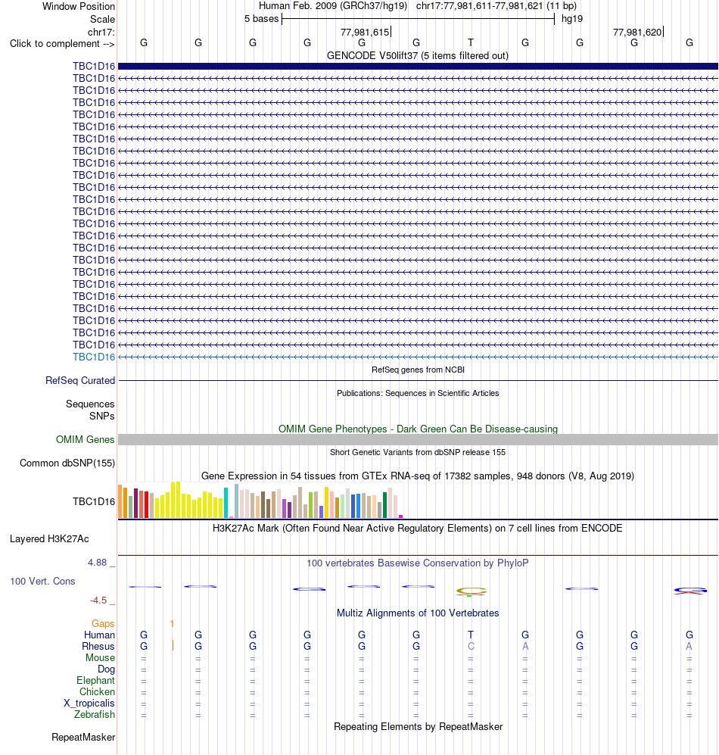Click the Elephant alignment row label

point(95,680)
